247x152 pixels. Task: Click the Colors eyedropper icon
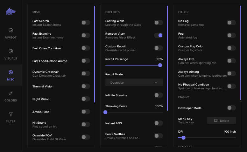[11, 93]
